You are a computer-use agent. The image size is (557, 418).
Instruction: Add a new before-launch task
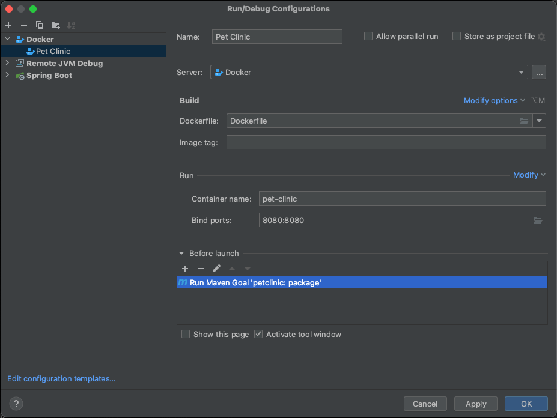[x=184, y=269]
